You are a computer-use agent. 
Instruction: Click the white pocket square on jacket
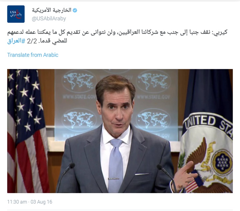142,174
